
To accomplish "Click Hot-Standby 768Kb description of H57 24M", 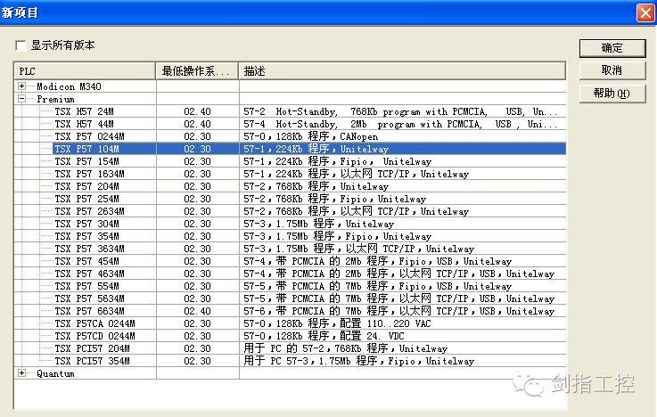I will click(x=400, y=111).
